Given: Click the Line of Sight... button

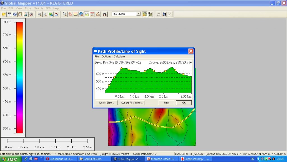Looking at the screenshot, I should pyautogui.click(x=107, y=103).
